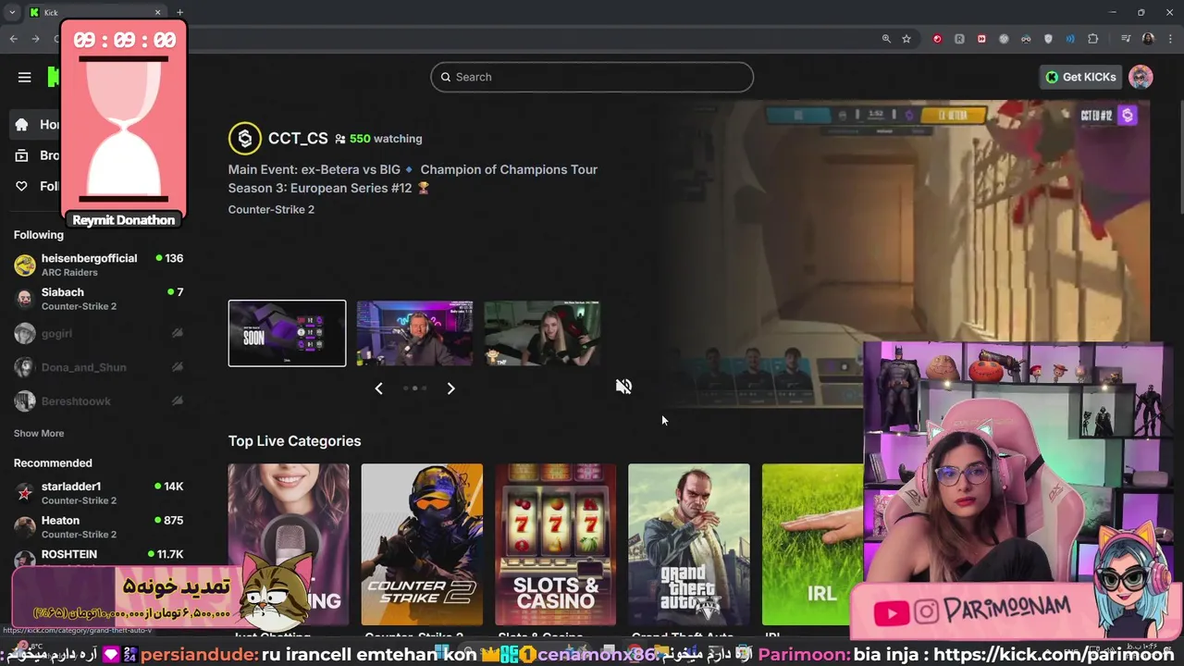This screenshot has height=666, width=1184.
Task: Open the media controls music-note icon
Action: click(1126, 39)
